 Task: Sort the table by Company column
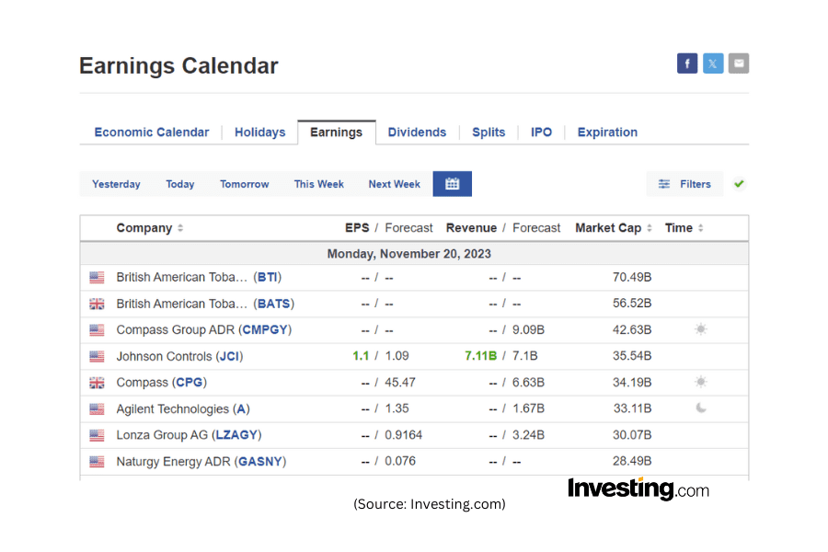(x=150, y=228)
